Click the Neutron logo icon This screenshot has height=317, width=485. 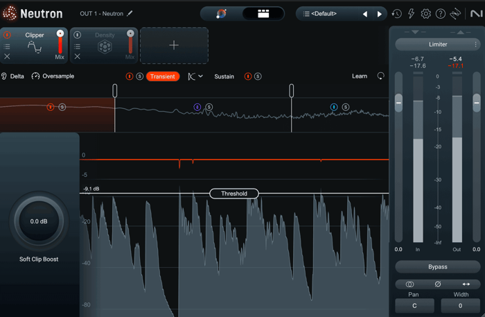click(10, 13)
